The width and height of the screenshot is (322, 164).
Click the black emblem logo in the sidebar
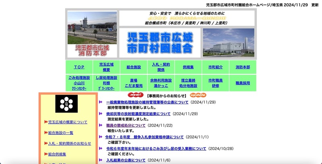tap(66, 105)
